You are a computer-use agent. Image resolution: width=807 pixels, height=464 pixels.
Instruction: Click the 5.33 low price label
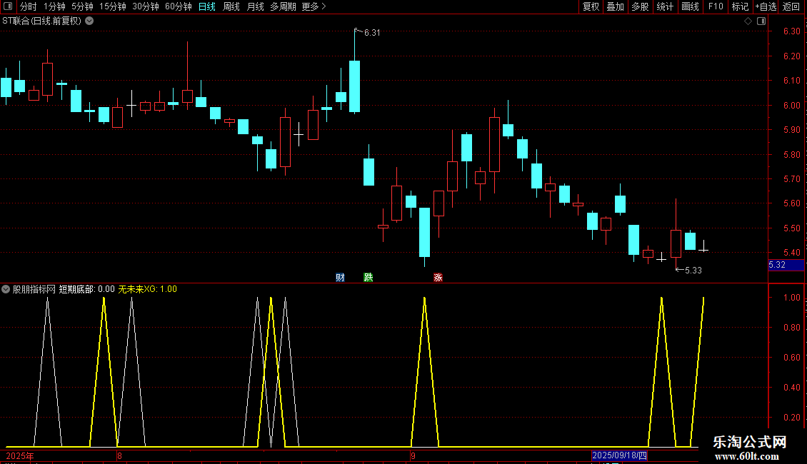coord(693,270)
